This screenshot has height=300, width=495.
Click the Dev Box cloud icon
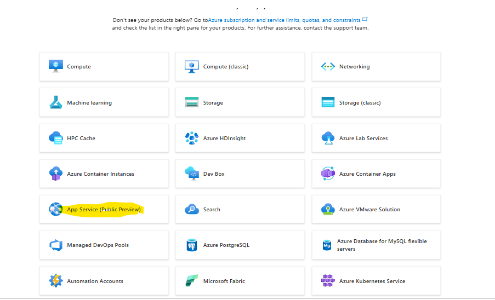pos(192,174)
